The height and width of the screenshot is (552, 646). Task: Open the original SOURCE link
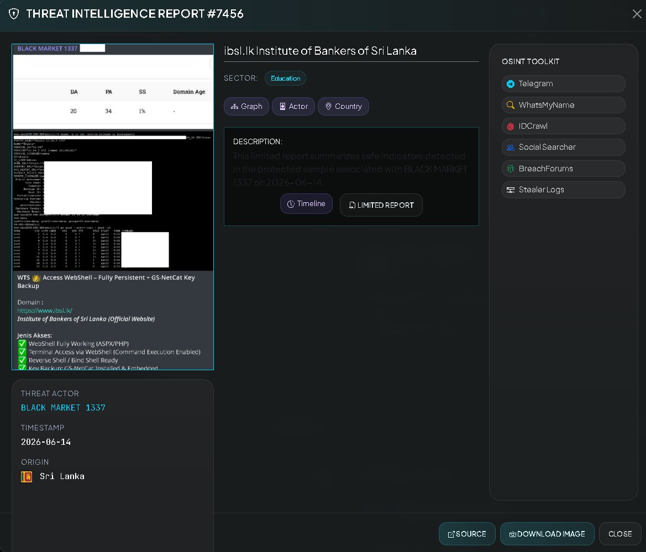(467, 534)
